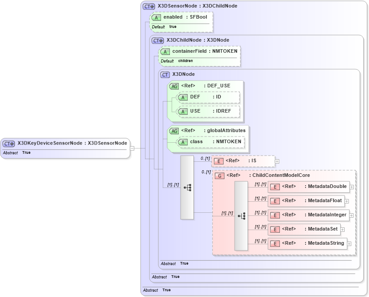This screenshot has height=297, width=369.
Task: Click the CT icon of X3DKeyDeviceSensorNode
Action: click(x=9, y=144)
